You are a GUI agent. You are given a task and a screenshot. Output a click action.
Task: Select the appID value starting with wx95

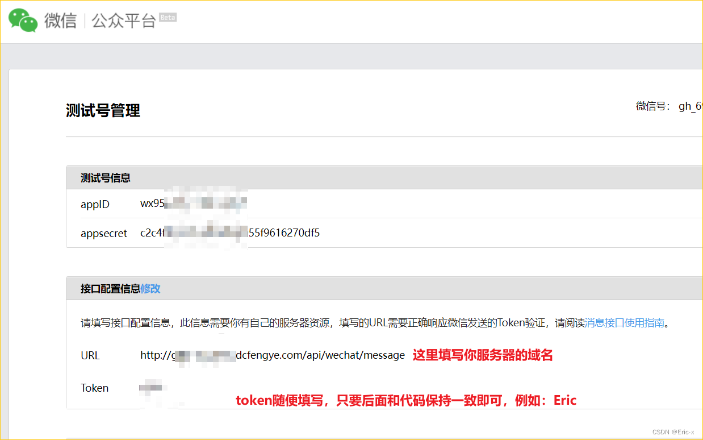194,204
